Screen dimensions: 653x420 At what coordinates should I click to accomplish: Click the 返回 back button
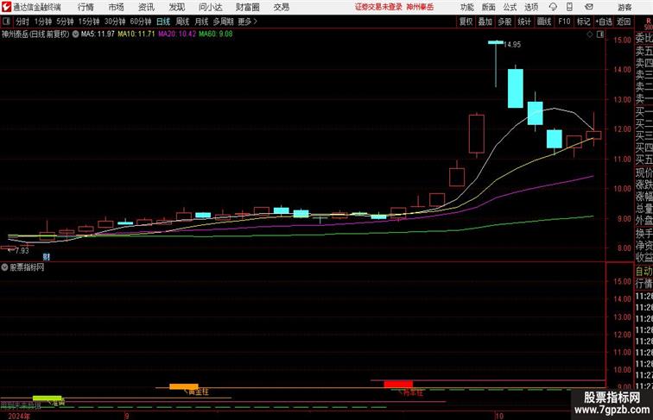coord(624,22)
